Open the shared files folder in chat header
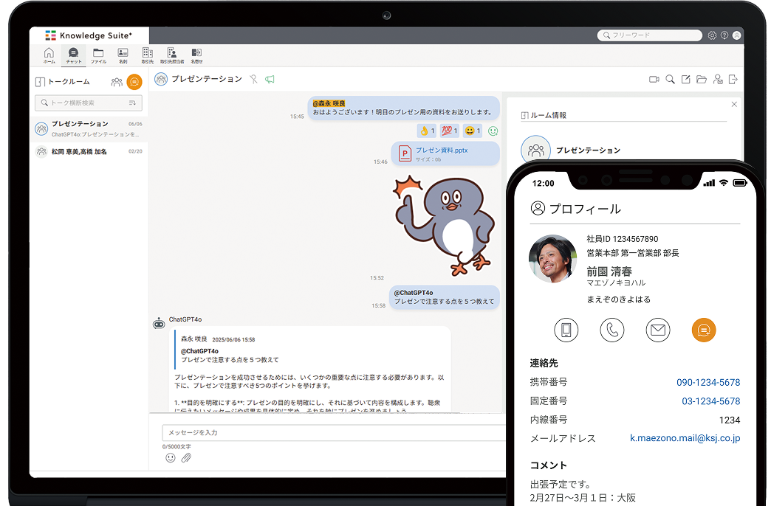The image size is (771, 506). coord(702,79)
